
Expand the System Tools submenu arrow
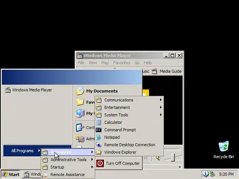(161, 115)
